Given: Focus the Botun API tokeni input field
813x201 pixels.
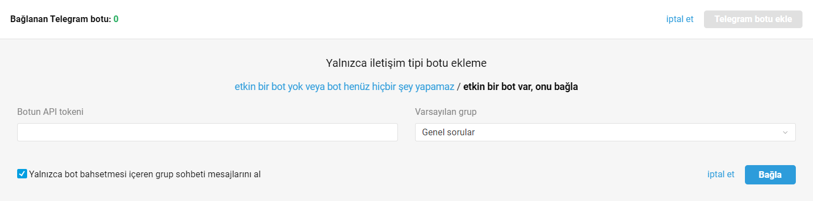Looking at the screenshot, I should (208, 133).
